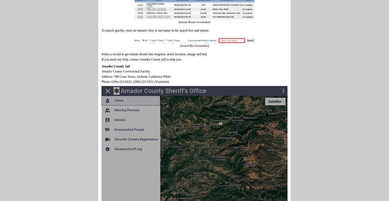389x201 pixels.
Task: Click Mt Aukum label on the map
Action: click(190, 195)
